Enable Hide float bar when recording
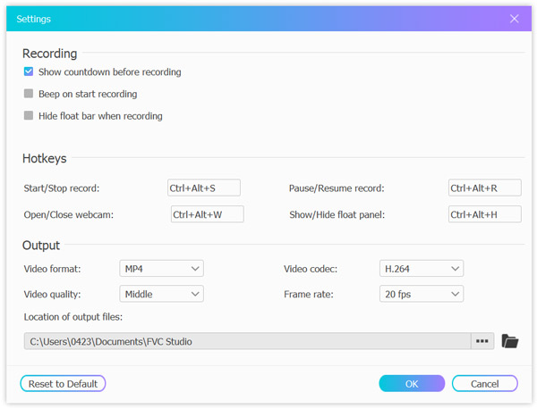The width and height of the screenshot is (537, 409). tap(29, 115)
